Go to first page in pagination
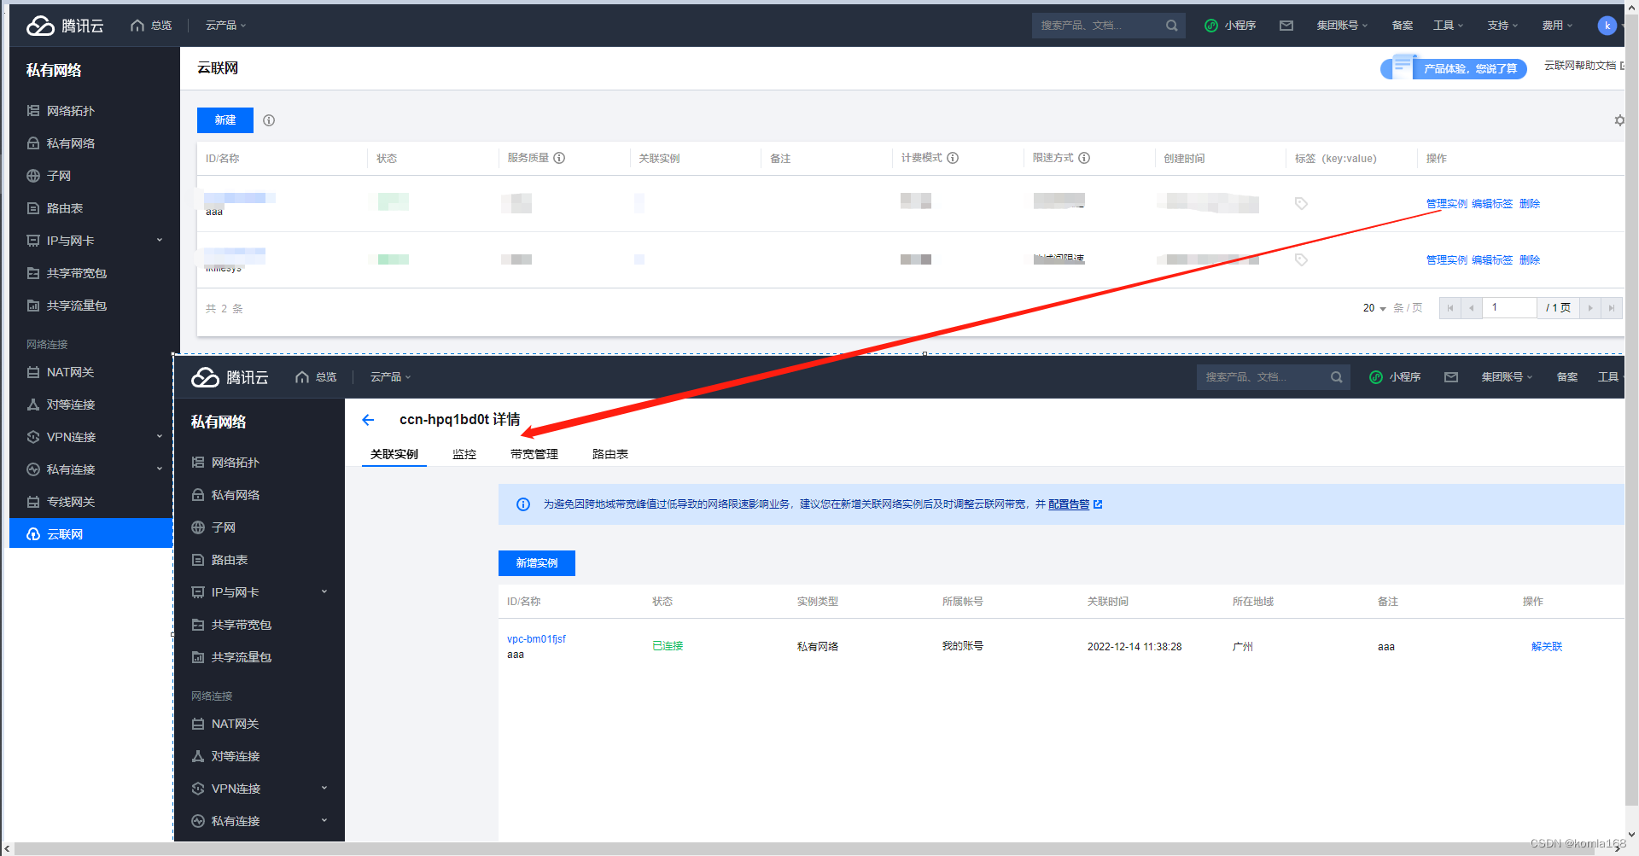 pos(1449,307)
